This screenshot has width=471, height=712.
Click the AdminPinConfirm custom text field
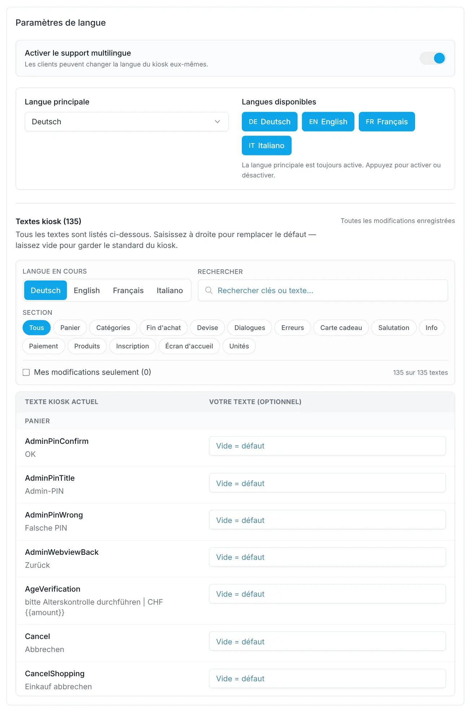pos(327,446)
